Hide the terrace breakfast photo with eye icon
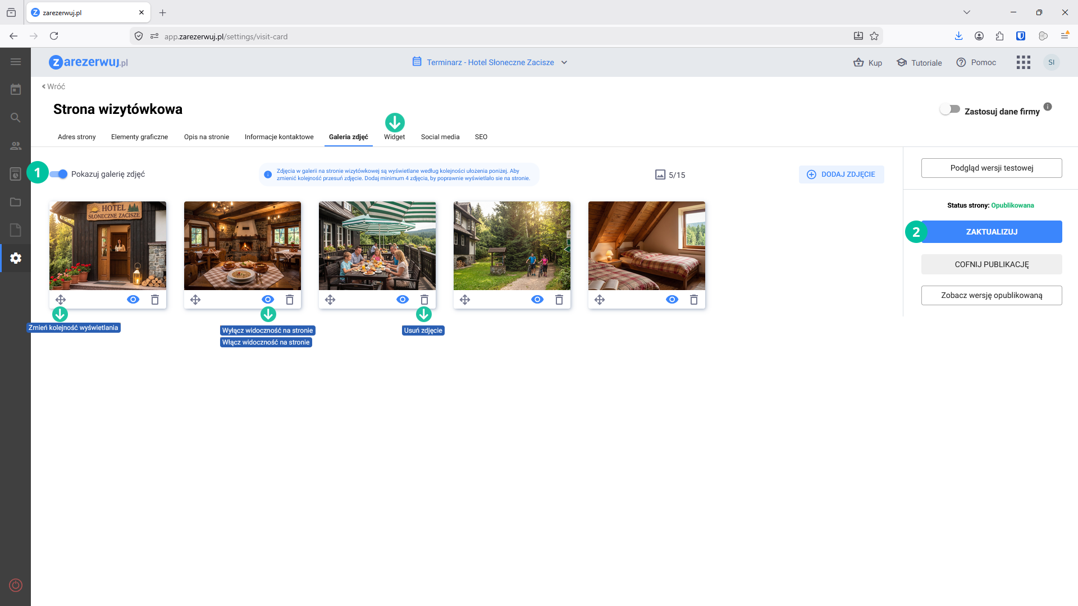Viewport: 1078px width, 606px height. tap(403, 300)
